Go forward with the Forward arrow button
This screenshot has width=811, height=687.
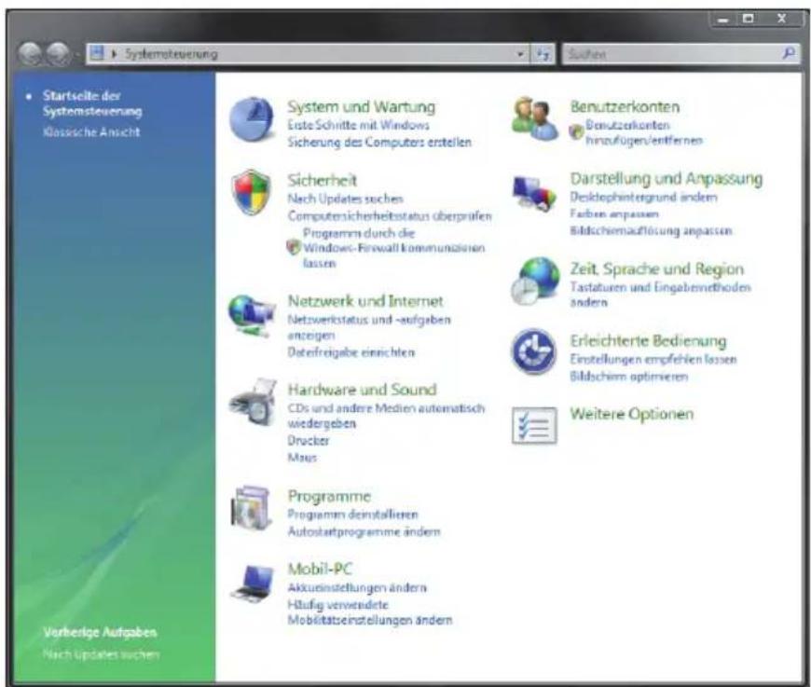pyautogui.click(x=59, y=53)
